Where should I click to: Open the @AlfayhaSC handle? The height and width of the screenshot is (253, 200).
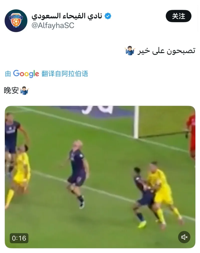coord(53,25)
